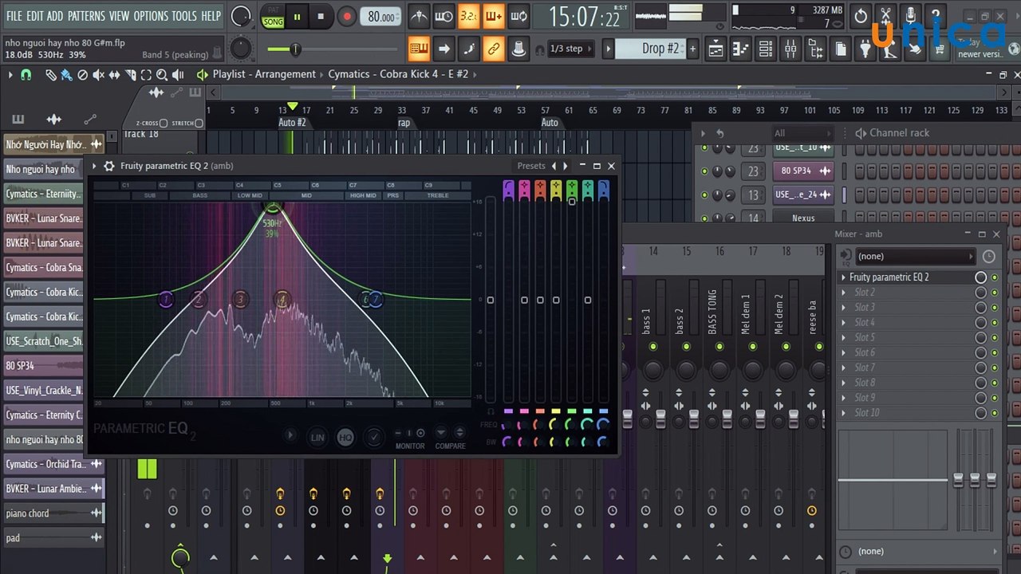Select 'piano chord' in picker list

pyautogui.click(x=53, y=513)
